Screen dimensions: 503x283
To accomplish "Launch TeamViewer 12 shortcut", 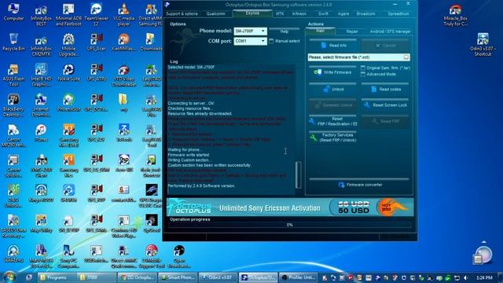I will click(96, 15).
